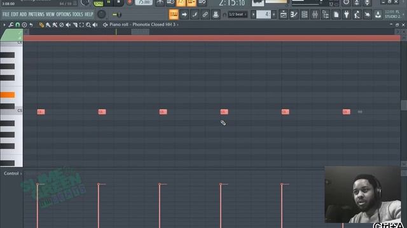Toggle multilink to controllers icon
Image resolution: width=407 pixels, height=228 pixels.
tap(216, 15)
